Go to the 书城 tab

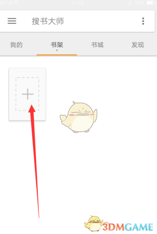[97, 45]
